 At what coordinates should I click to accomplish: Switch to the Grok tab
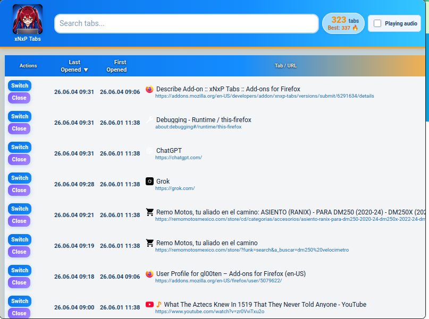click(x=20, y=178)
